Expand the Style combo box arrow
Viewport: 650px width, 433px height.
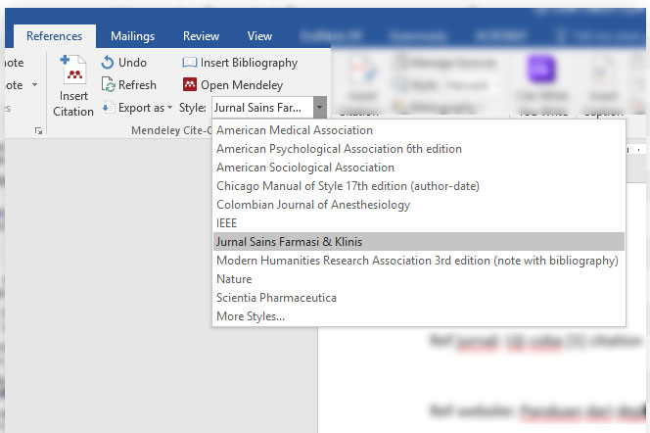[x=319, y=107]
